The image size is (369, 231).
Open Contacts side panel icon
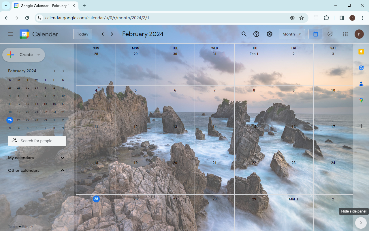(361, 84)
